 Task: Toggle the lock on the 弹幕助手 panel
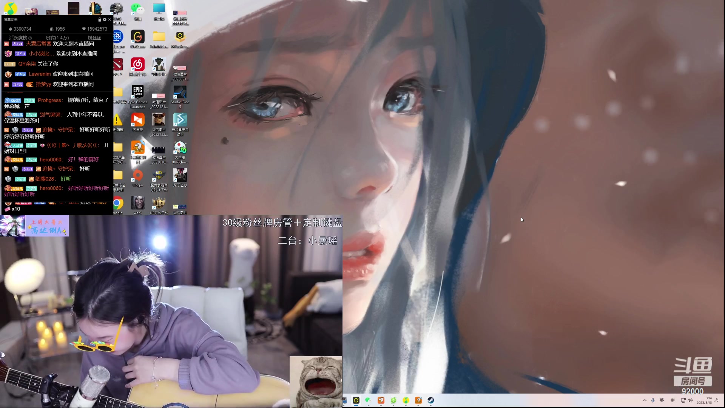(100, 20)
